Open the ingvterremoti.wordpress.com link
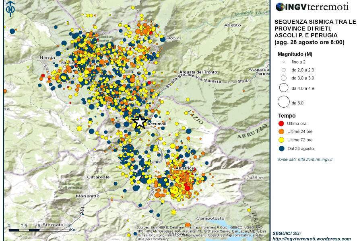 click(312, 239)
